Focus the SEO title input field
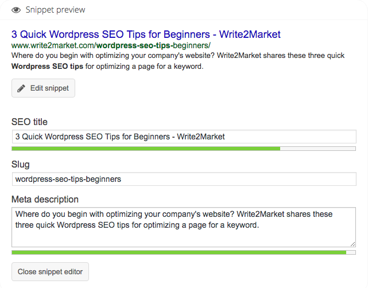This screenshot has width=368, height=288. point(184,137)
